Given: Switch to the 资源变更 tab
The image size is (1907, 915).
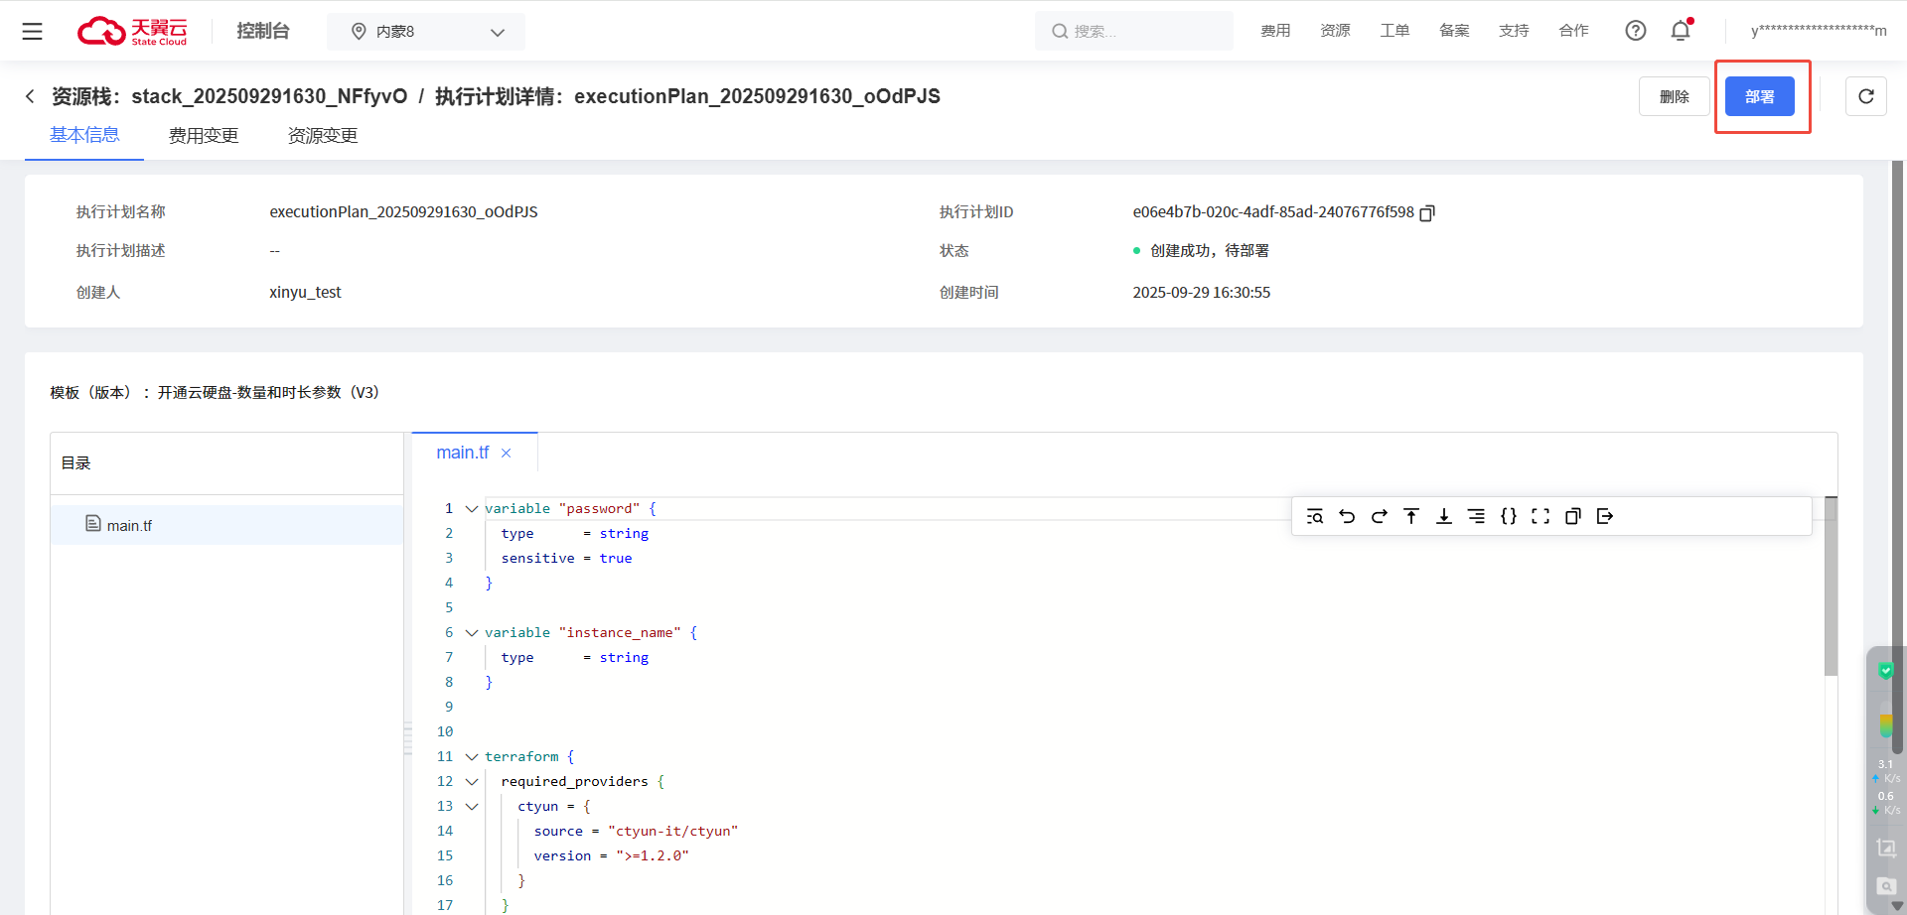Looking at the screenshot, I should pyautogui.click(x=323, y=136).
